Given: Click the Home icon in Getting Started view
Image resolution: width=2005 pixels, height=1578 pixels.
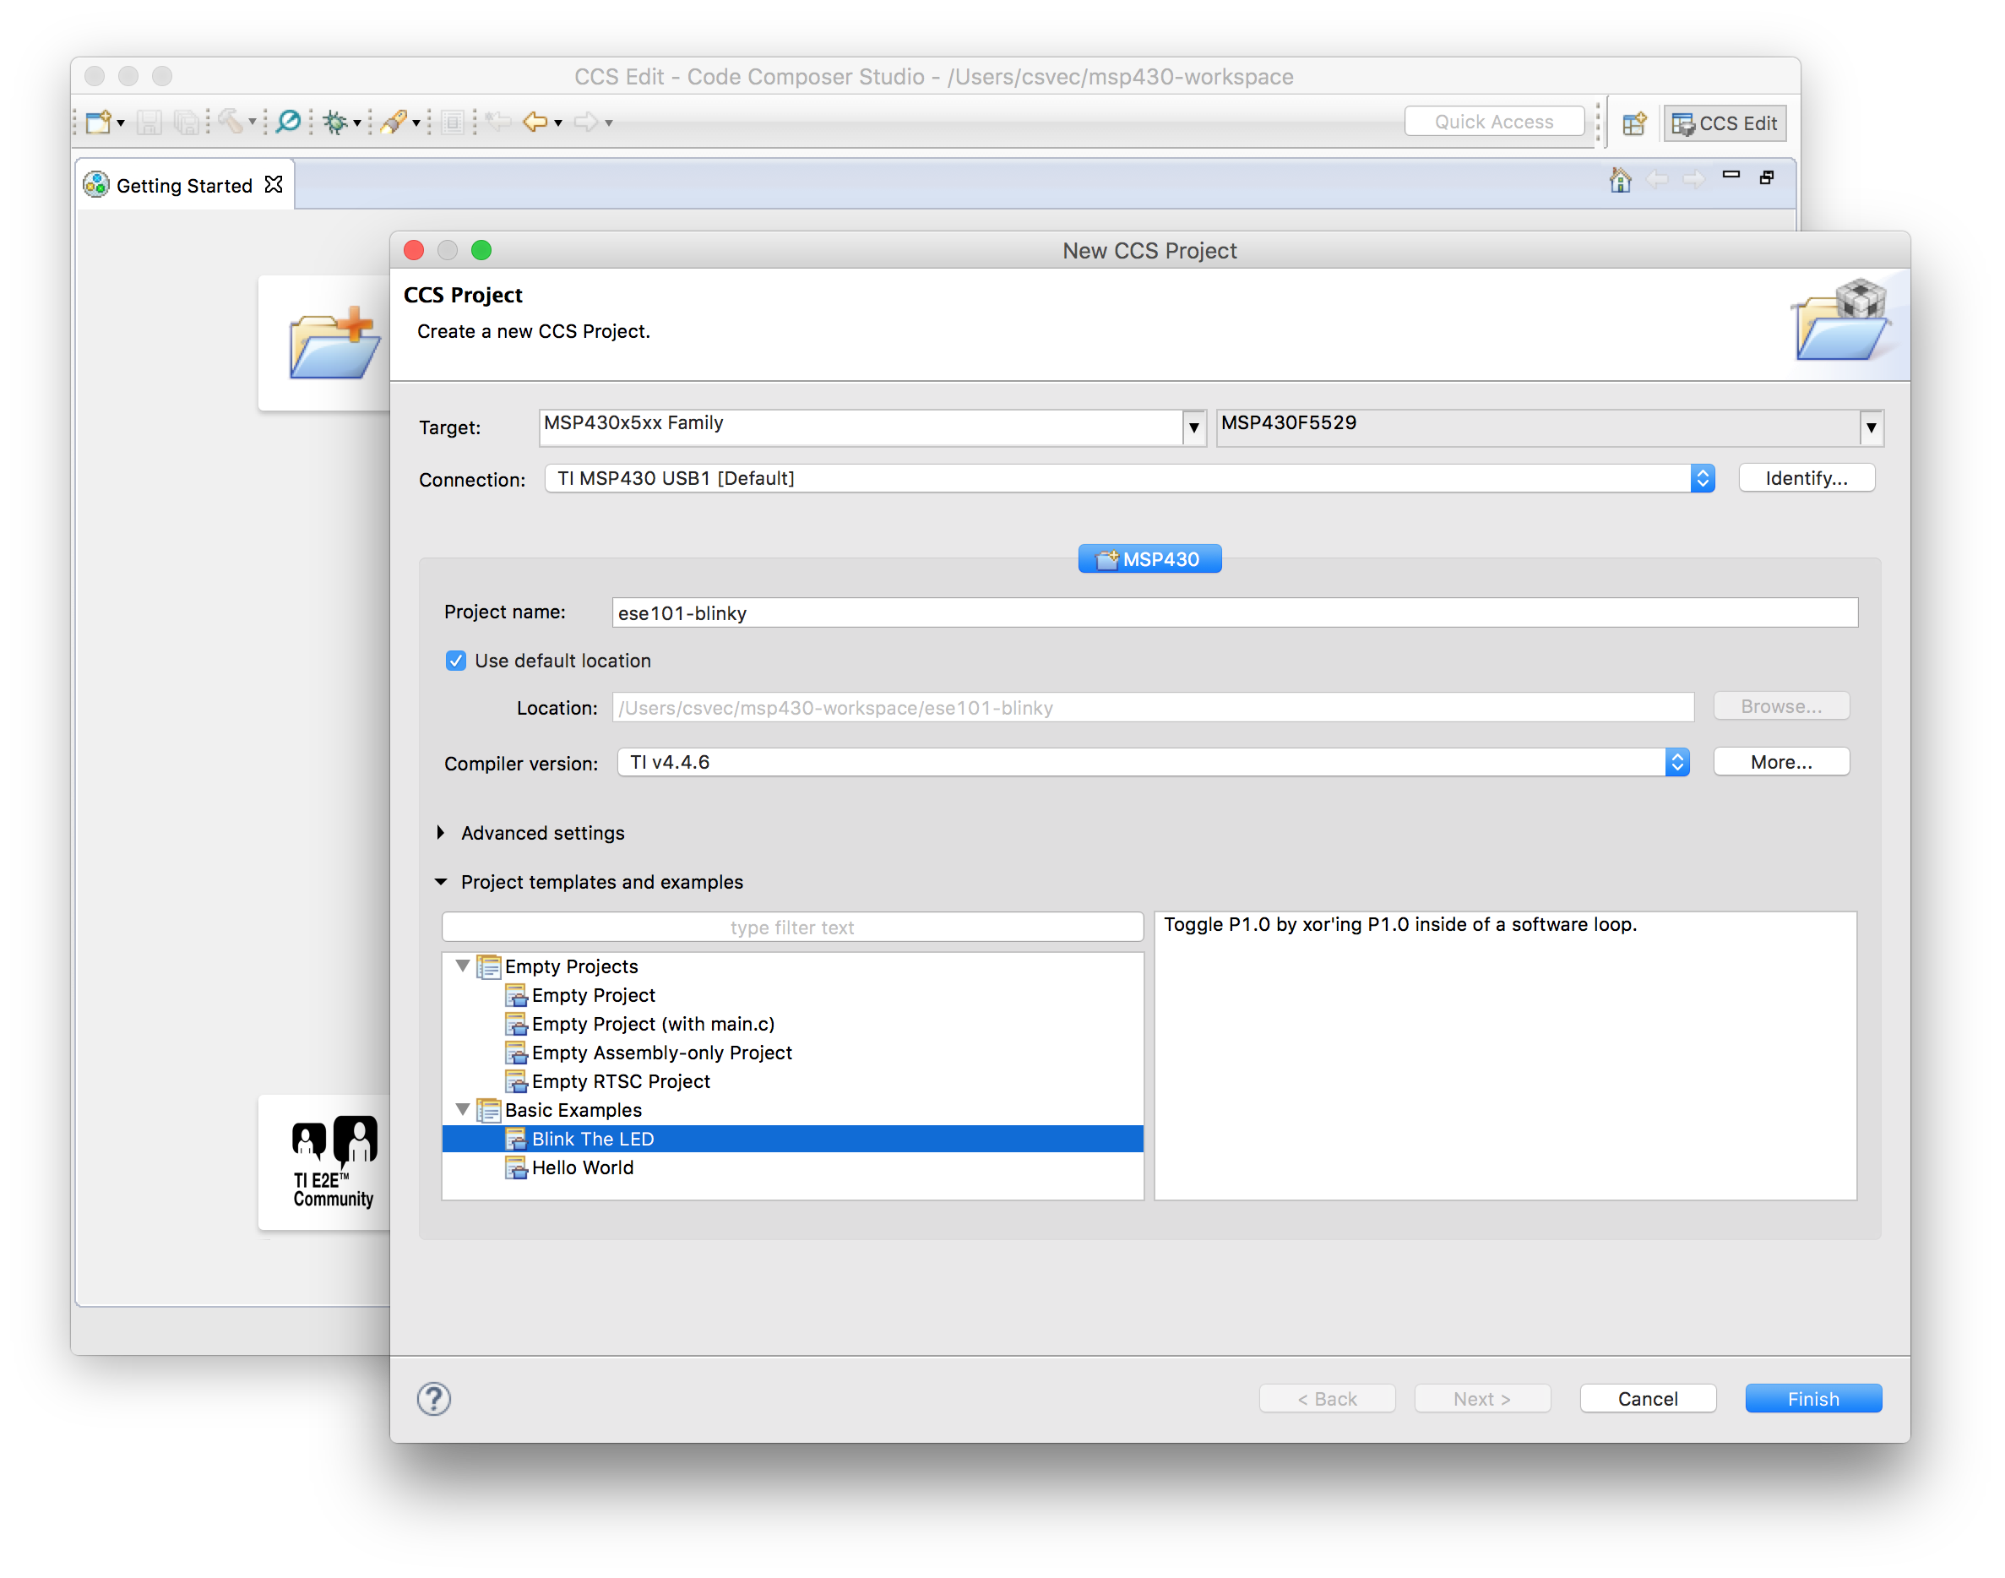Looking at the screenshot, I should click(x=1620, y=179).
